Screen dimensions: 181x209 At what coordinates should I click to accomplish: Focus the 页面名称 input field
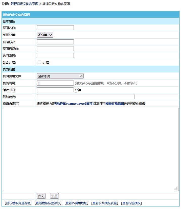coord(55,28)
